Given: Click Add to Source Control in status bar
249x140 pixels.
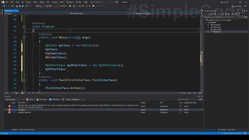Looking at the screenshot, I should [232, 133].
